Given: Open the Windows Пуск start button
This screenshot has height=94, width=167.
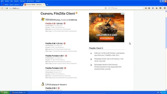Looking at the screenshot, I should coord(5,92).
